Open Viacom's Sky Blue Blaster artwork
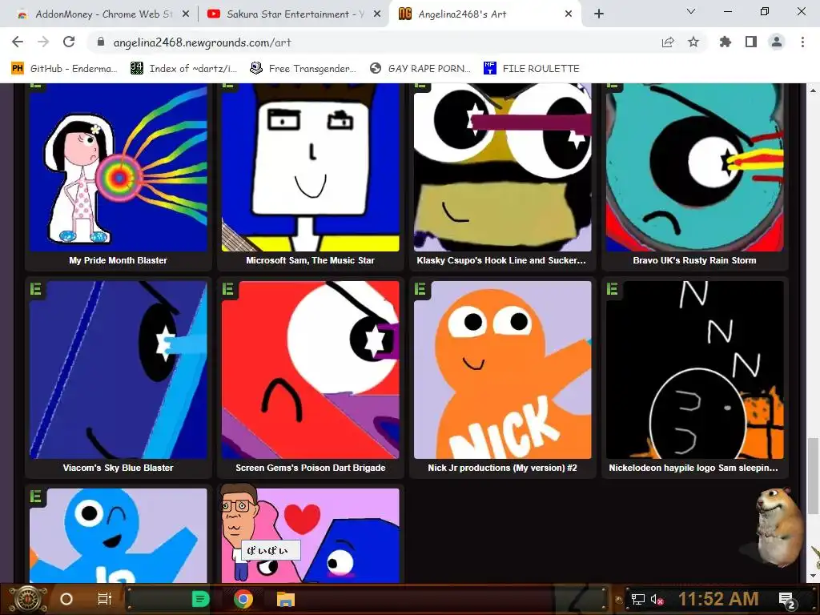The image size is (820, 615). [119, 370]
